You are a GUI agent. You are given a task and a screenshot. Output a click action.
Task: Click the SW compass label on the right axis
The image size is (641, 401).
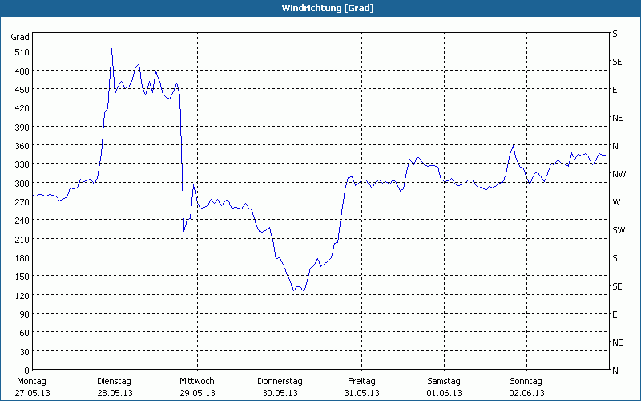tap(619, 230)
